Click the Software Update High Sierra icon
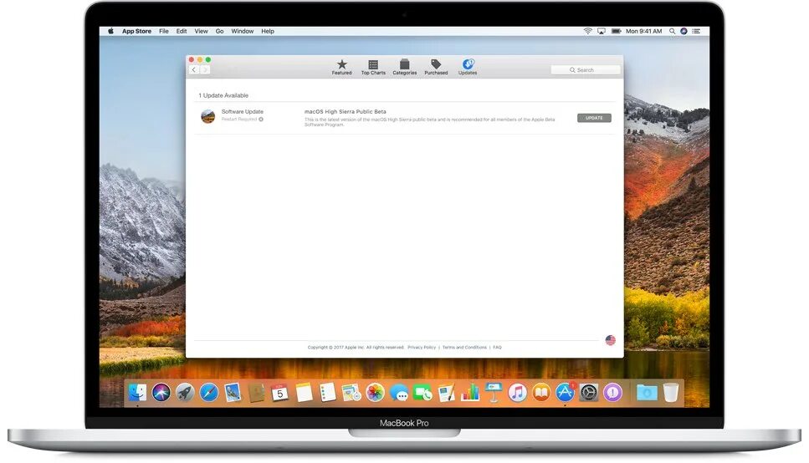 click(208, 116)
